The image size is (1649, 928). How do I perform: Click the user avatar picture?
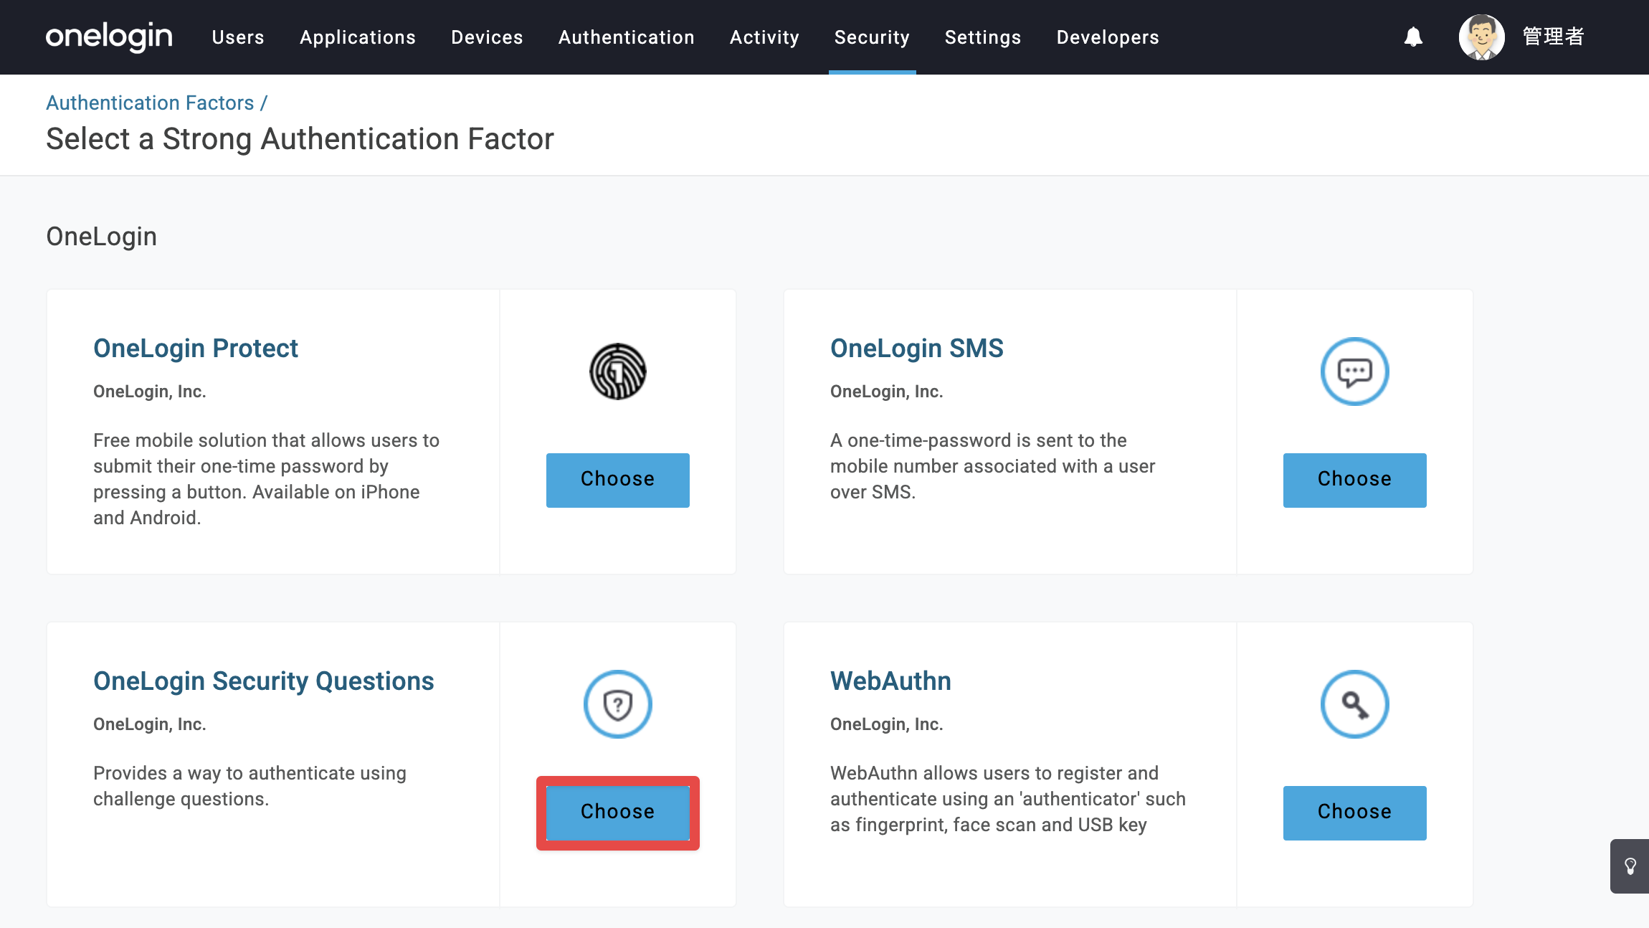tap(1481, 37)
